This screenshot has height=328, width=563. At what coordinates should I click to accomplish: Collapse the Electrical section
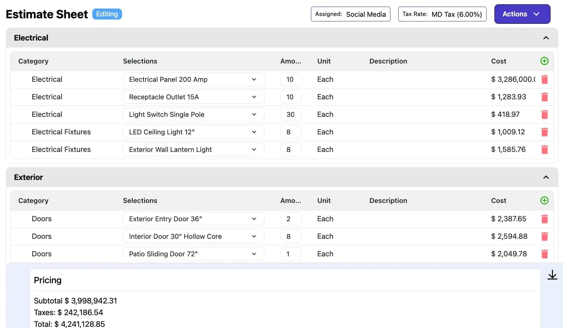point(545,37)
